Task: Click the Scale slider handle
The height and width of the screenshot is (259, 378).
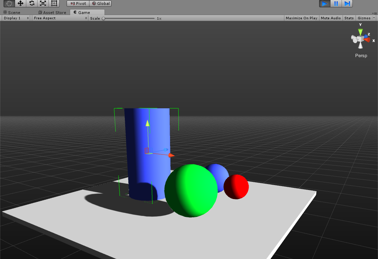Action: (103, 18)
